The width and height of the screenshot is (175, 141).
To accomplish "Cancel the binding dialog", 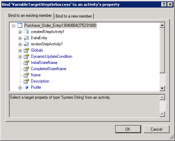I will [x=156, y=129].
